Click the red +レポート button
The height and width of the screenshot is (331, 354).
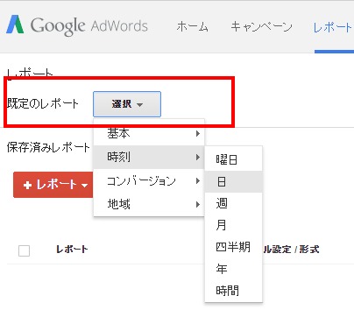[x=53, y=185]
